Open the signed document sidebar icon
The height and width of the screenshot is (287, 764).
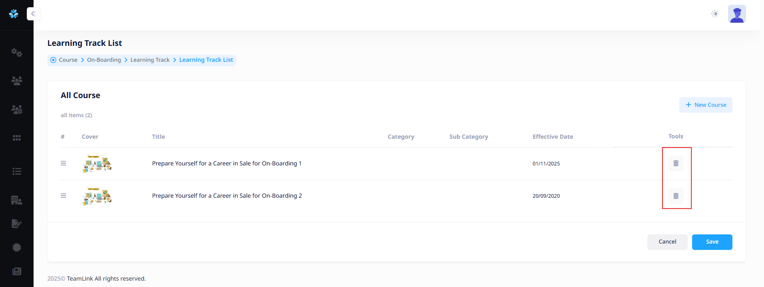click(16, 224)
